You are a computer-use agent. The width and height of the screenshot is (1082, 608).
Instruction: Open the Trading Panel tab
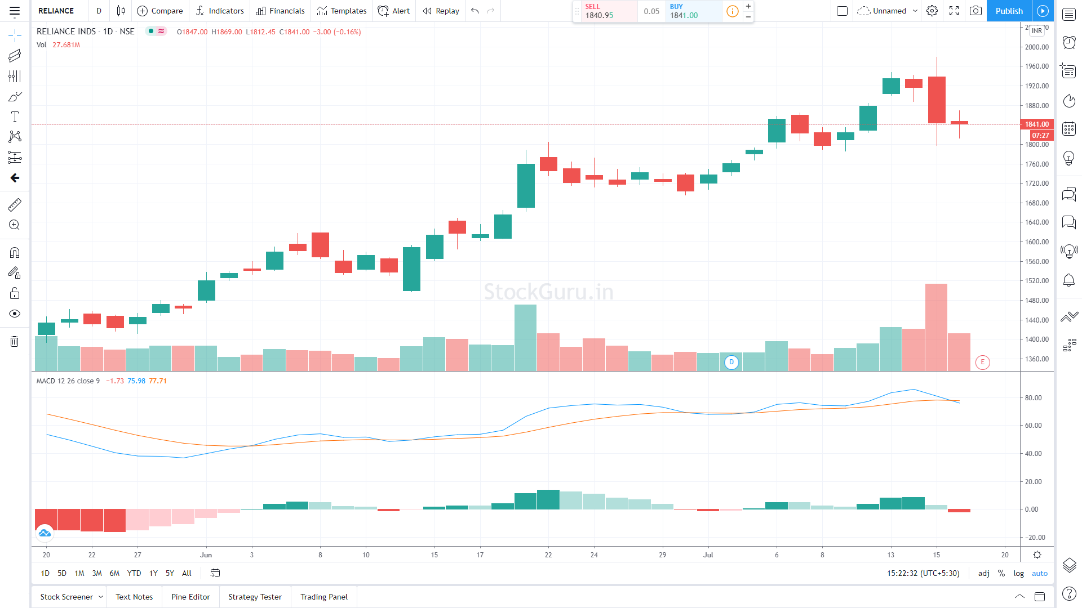click(x=324, y=597)
